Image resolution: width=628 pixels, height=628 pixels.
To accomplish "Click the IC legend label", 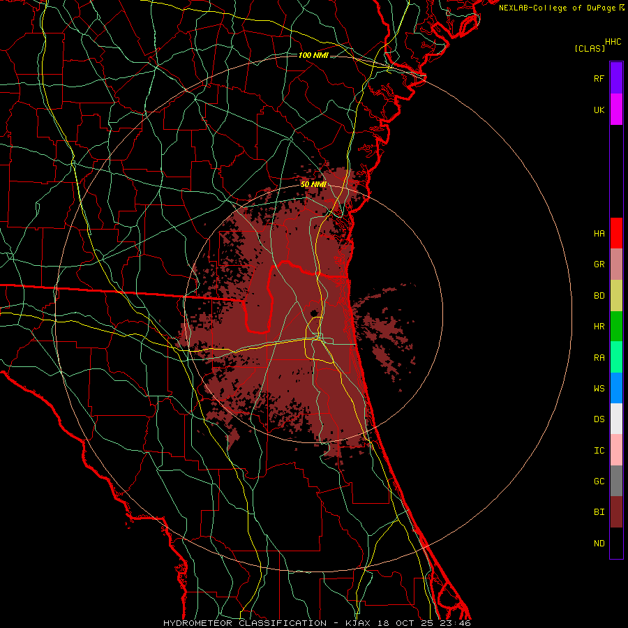I will tap(599, 451).
